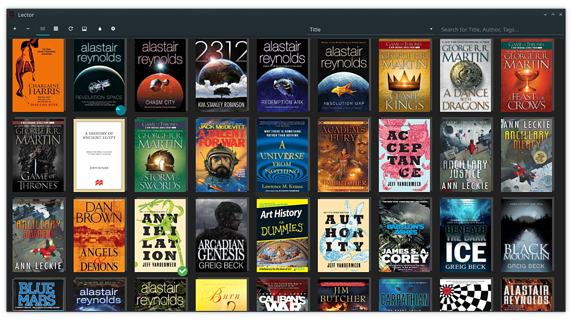Click the green checkmark on Annihilation
572x321 pixels.
[x=182, y=271]
